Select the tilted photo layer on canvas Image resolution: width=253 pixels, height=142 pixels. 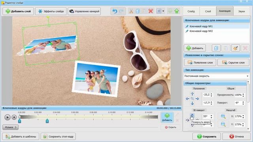[48, 45]
